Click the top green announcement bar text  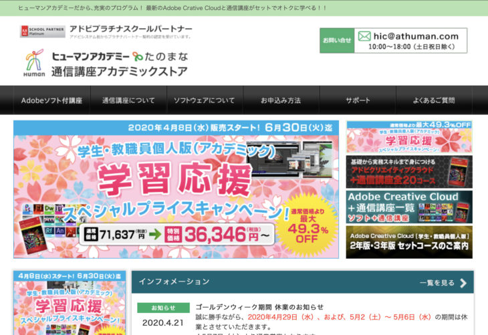(x=172, y=8)
